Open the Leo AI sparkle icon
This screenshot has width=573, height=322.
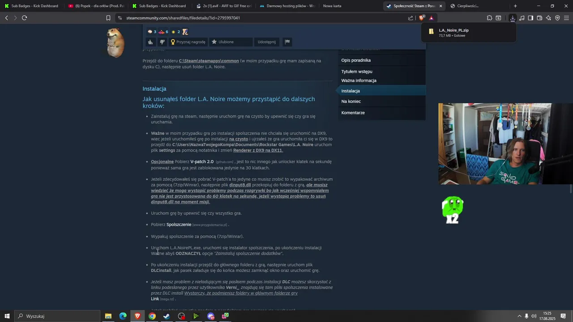tap(548, 18)
